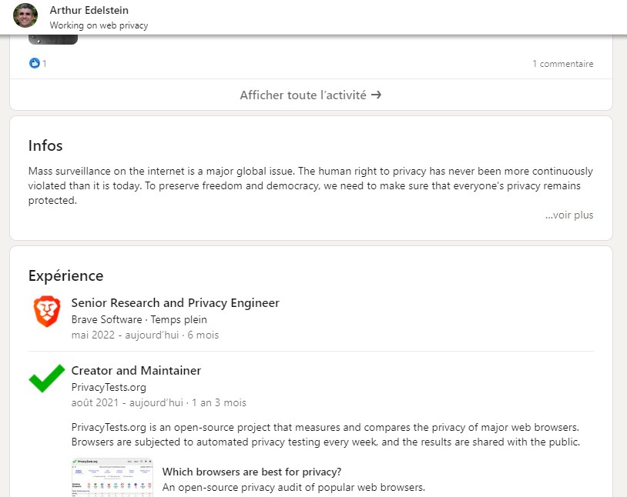The width and height of the screenshot is (627, 497).
Task: Expand the Infos text with voir plus
Action: click(x=569, y=215)
